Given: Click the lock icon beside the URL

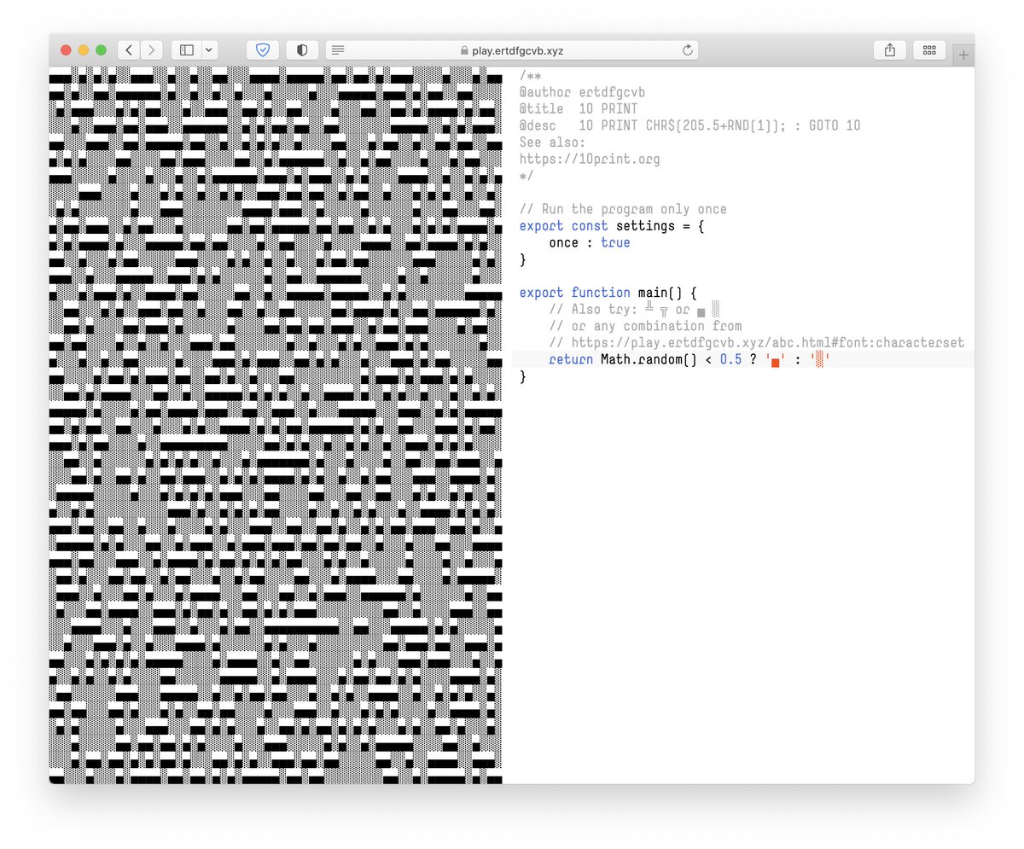Looking at the screenshot, I should 464,50.
